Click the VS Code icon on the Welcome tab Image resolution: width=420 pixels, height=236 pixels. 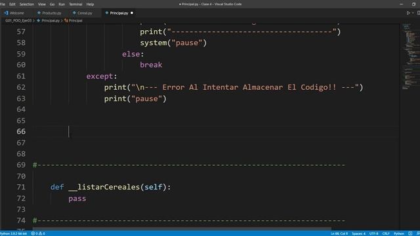(x=6, y=13)
